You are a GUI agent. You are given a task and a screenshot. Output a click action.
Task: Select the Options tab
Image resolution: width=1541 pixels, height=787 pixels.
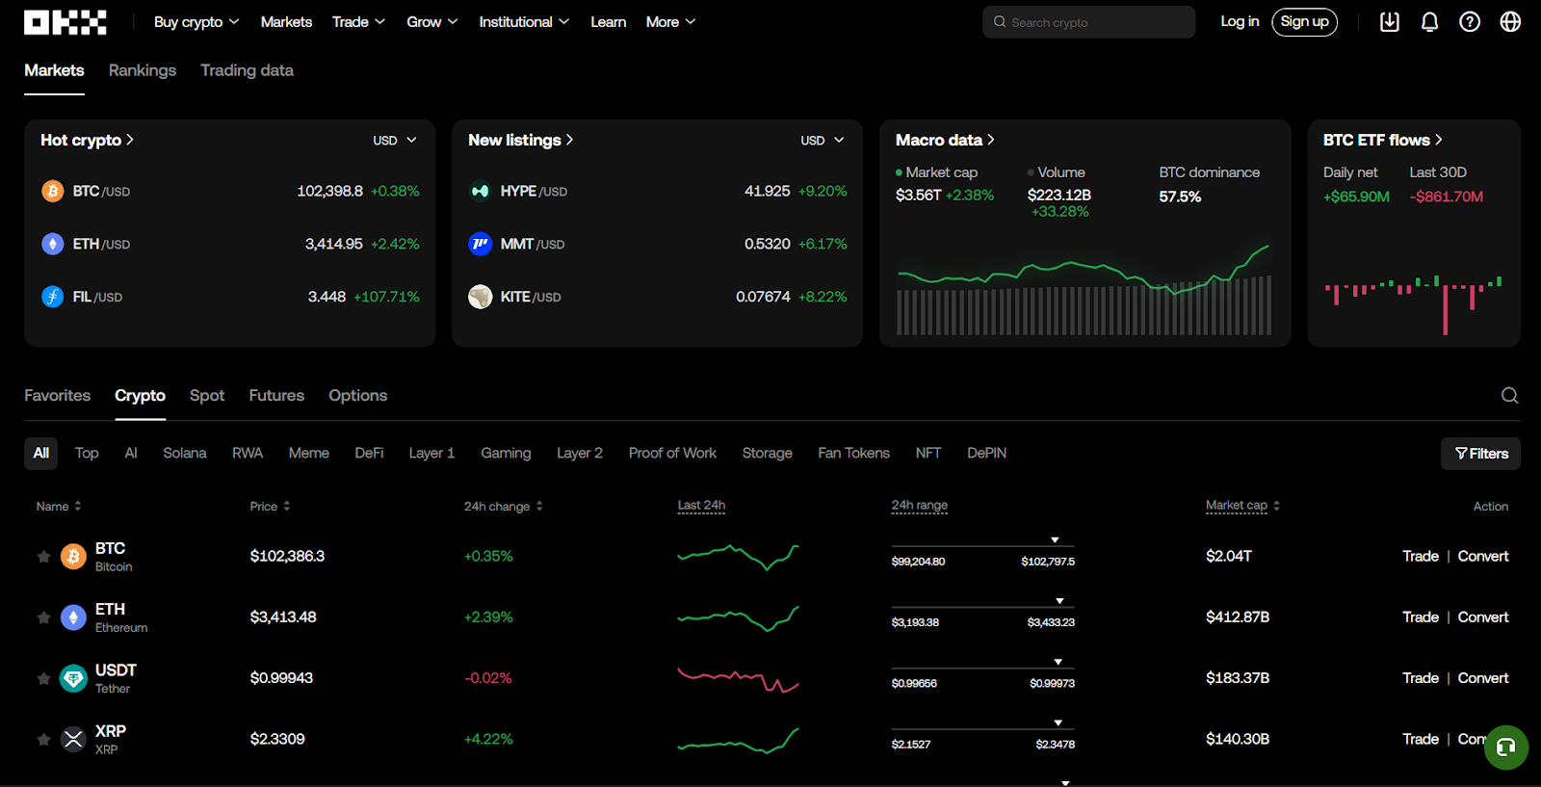(x=357, y=395)
